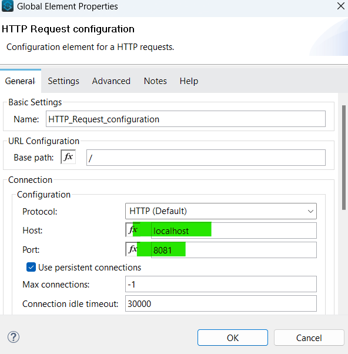Confirm with the OK button
The width and height of the screenshot is (348, 354).
pos(233,338)
